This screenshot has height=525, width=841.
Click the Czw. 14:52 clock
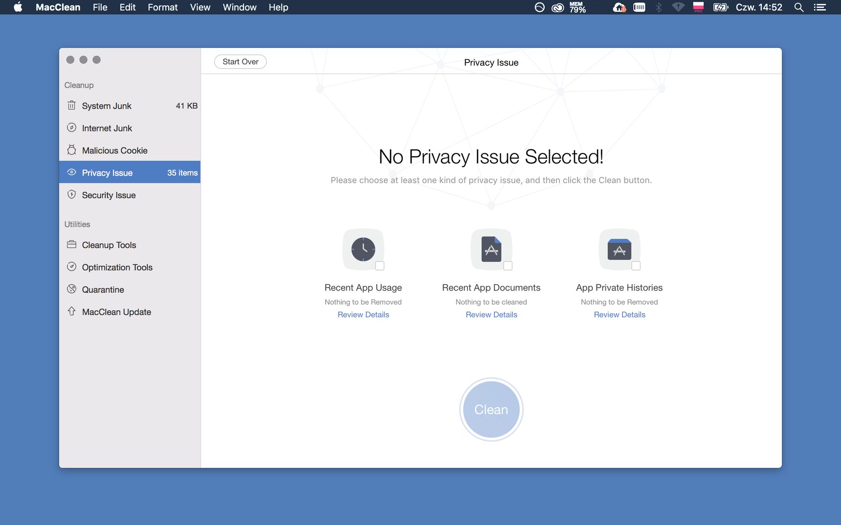759,7
